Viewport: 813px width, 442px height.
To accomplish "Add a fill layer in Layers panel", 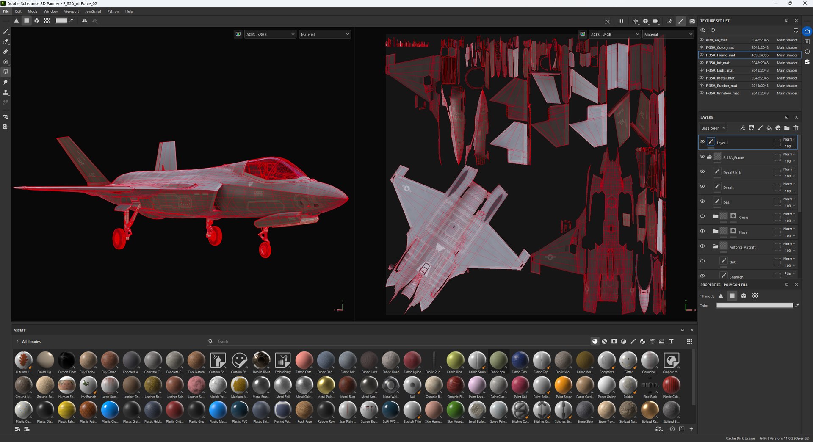I will pos(769,128).
